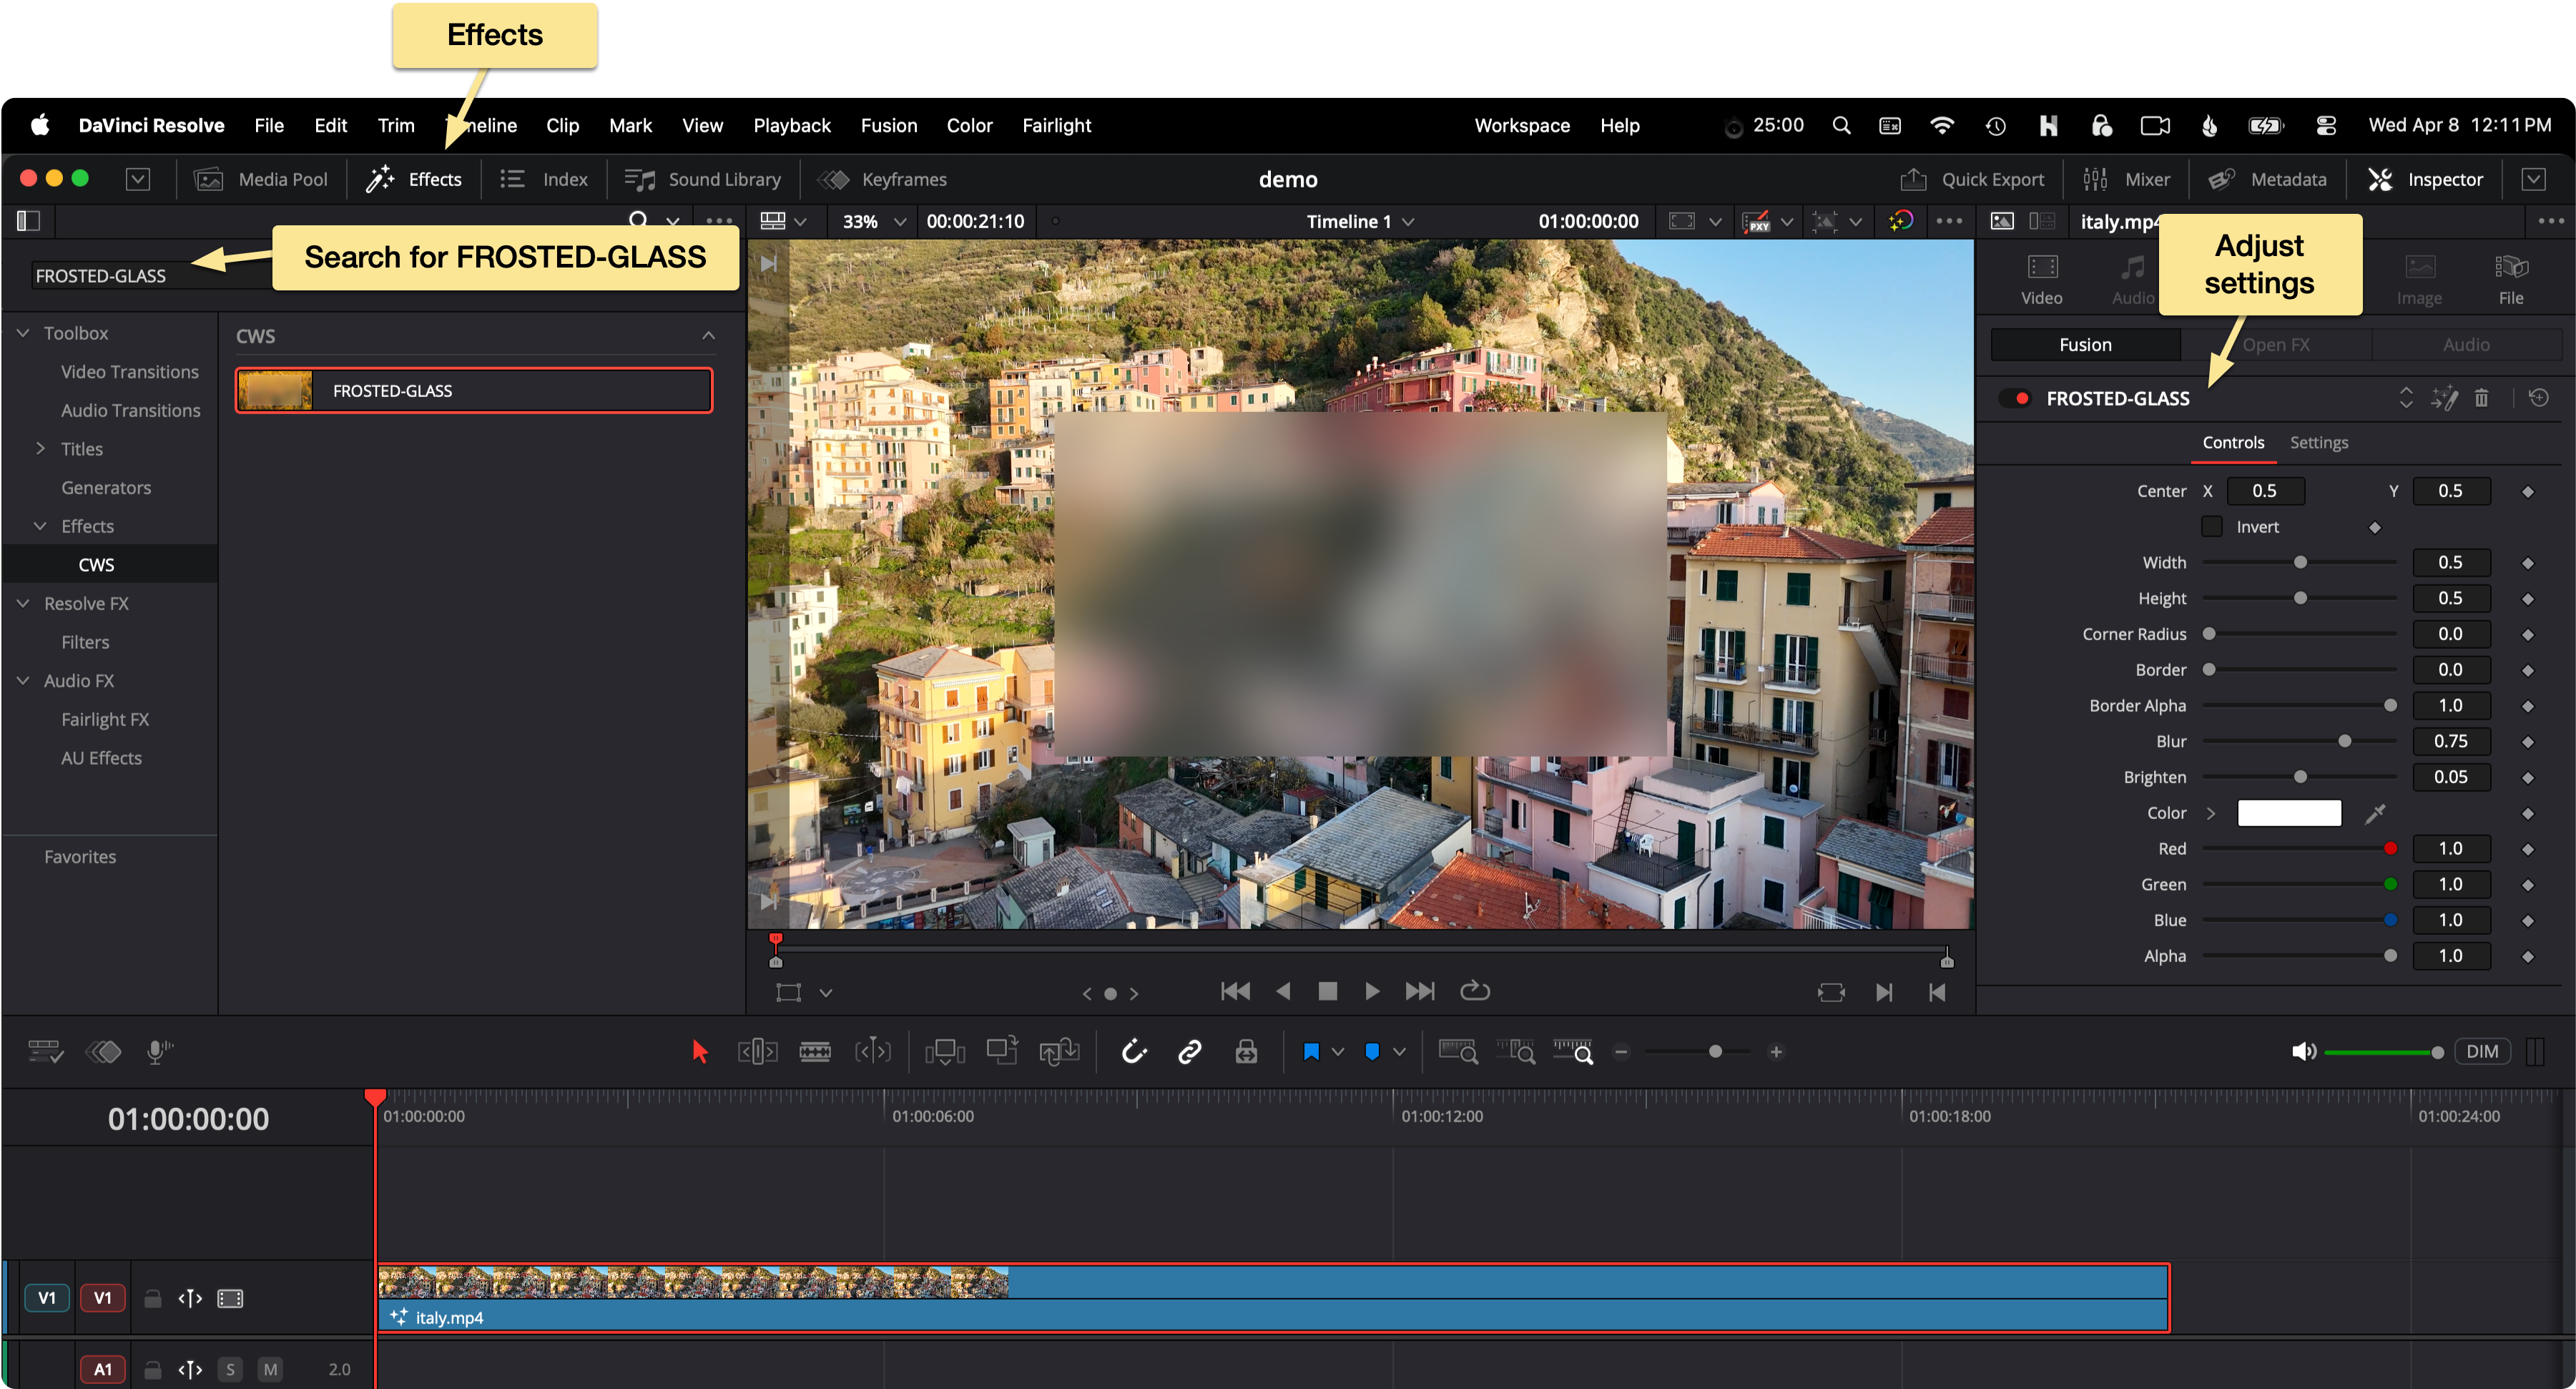
Task: Select the FROSTED-GLASS effect thumbnail in CWS
Action: 275,390
